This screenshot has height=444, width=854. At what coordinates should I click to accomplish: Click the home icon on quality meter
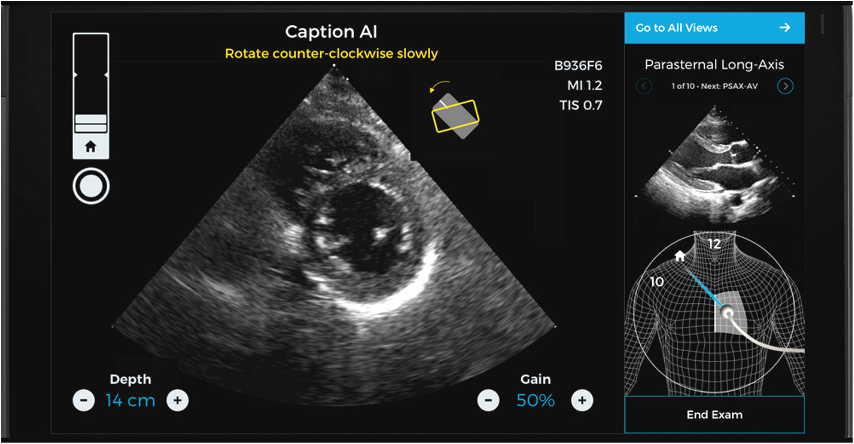(x=90, y=146)
